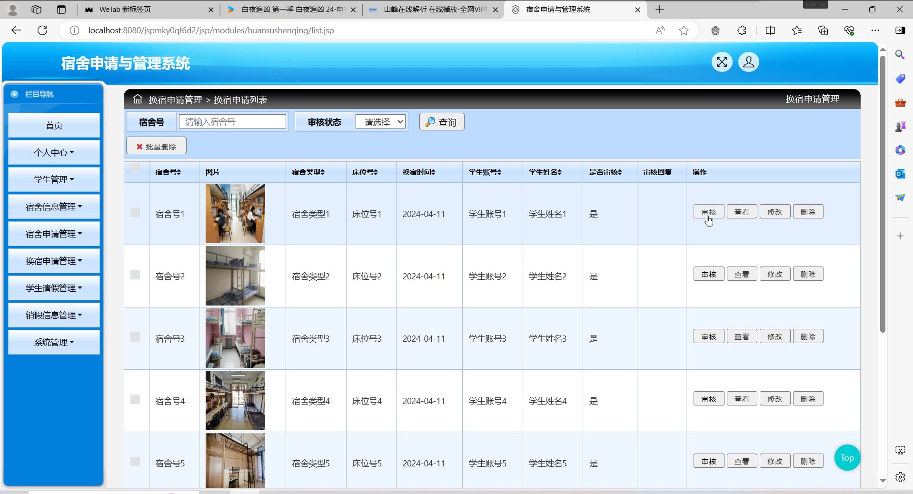Go back using browser back arrow
Screen dimensions: 913x494
[16, 30]
